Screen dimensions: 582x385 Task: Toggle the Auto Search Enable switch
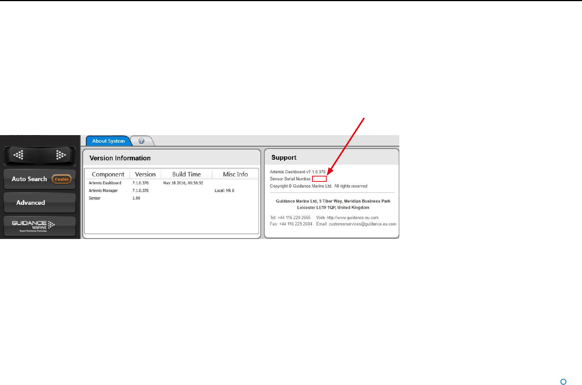click(x=61, y=179)
